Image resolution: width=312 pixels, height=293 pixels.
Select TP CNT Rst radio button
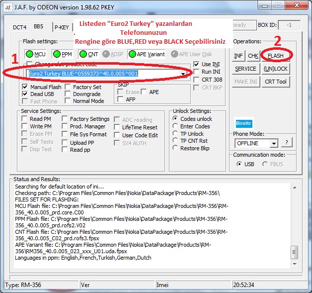[x=175, y=141]
